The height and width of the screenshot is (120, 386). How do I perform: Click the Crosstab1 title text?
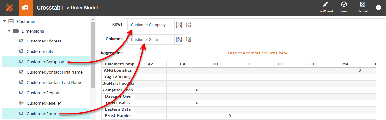pyautogui.click(x=50, y=7)
